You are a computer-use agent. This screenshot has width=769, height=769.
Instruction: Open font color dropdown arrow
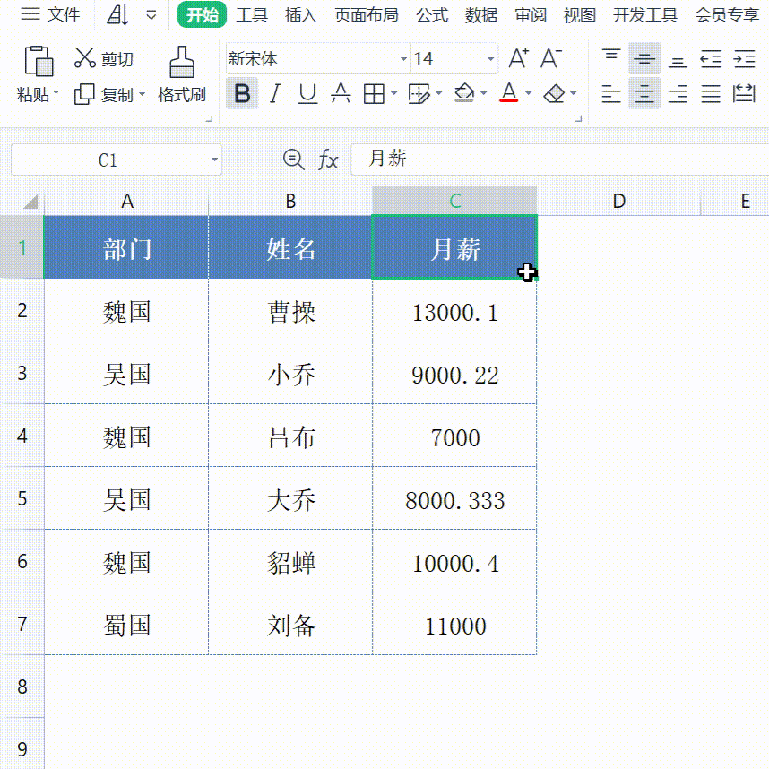(x=529, y=93)
